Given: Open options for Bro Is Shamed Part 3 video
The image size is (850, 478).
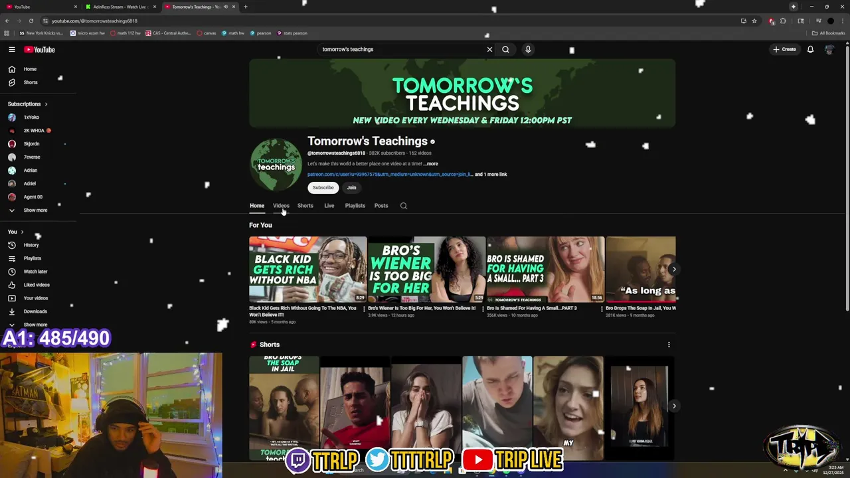Looking at the screenshot, I should tap(602, 309).
